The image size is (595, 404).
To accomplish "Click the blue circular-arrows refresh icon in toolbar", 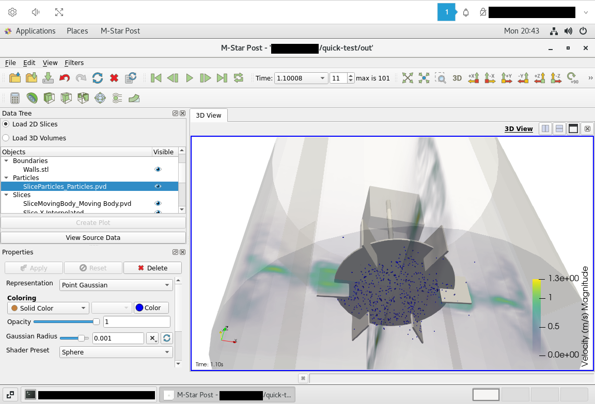I will pyautogui.click(x=98, y=78).
